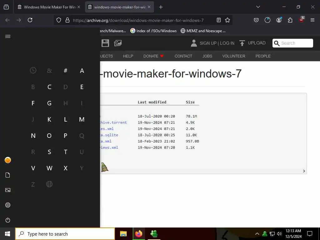Open the Firefox application menu
320x240 pixels.
coord(312,20)
